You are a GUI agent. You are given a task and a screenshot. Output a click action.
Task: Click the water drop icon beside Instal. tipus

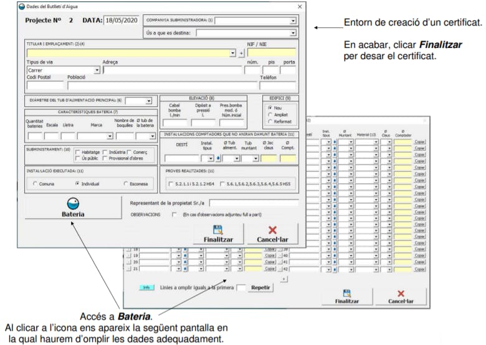coord(218,159)
